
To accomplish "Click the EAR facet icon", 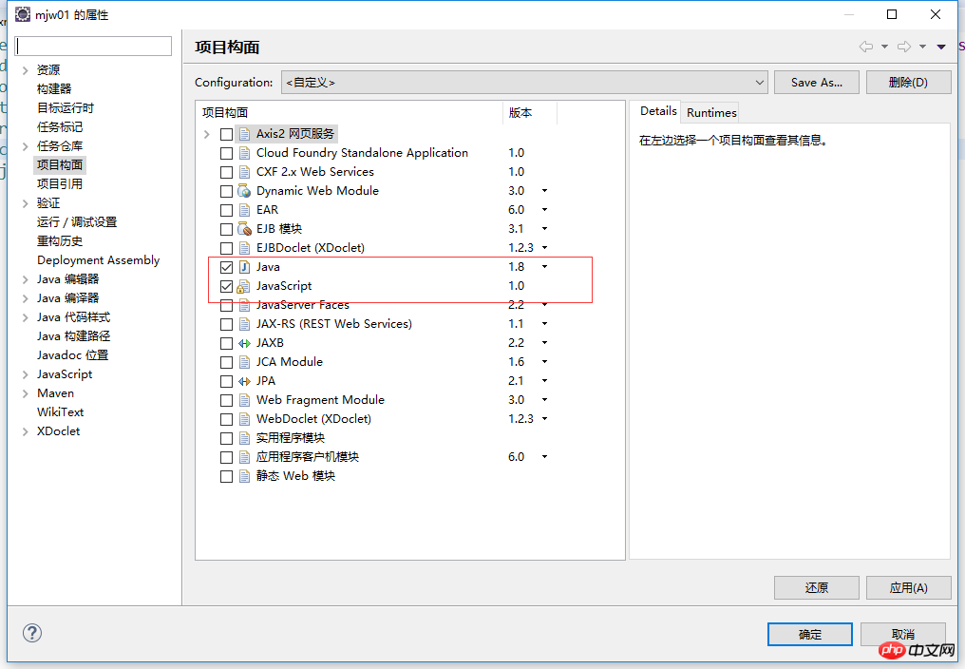I will pyautogui.click(x=244, y=210).
